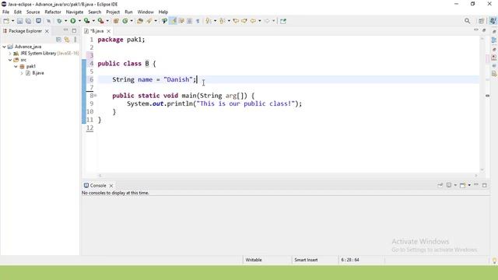The image size is (498, 280).
Task: Run the program with green Run button
Action: click(x=73, y=21)
